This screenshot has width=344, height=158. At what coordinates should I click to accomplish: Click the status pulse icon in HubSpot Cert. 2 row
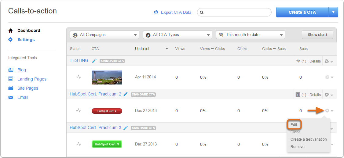click(79, 110)
